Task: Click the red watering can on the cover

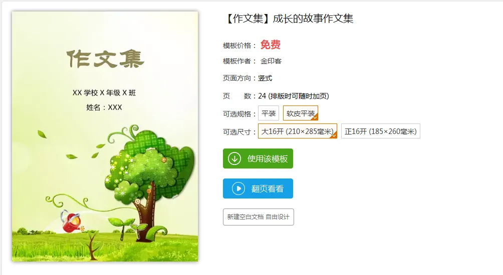Action: click(72, 221)
